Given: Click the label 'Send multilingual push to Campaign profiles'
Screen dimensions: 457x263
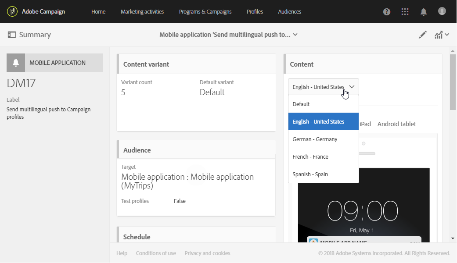Looking at the screenshot, I should point(48,113).
